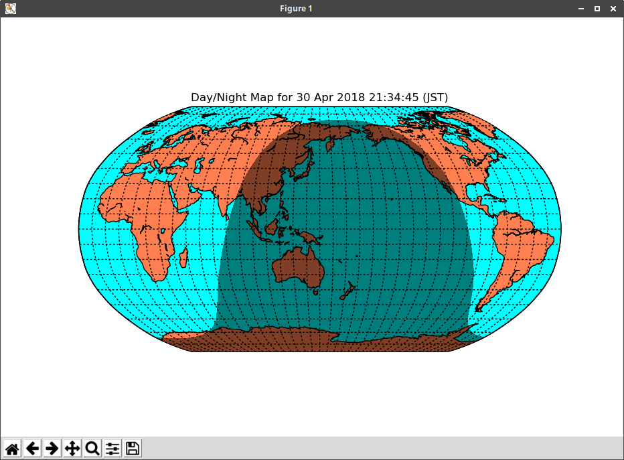Minimize the Figure 1 window
624x460 pixels.
(581, 9)
